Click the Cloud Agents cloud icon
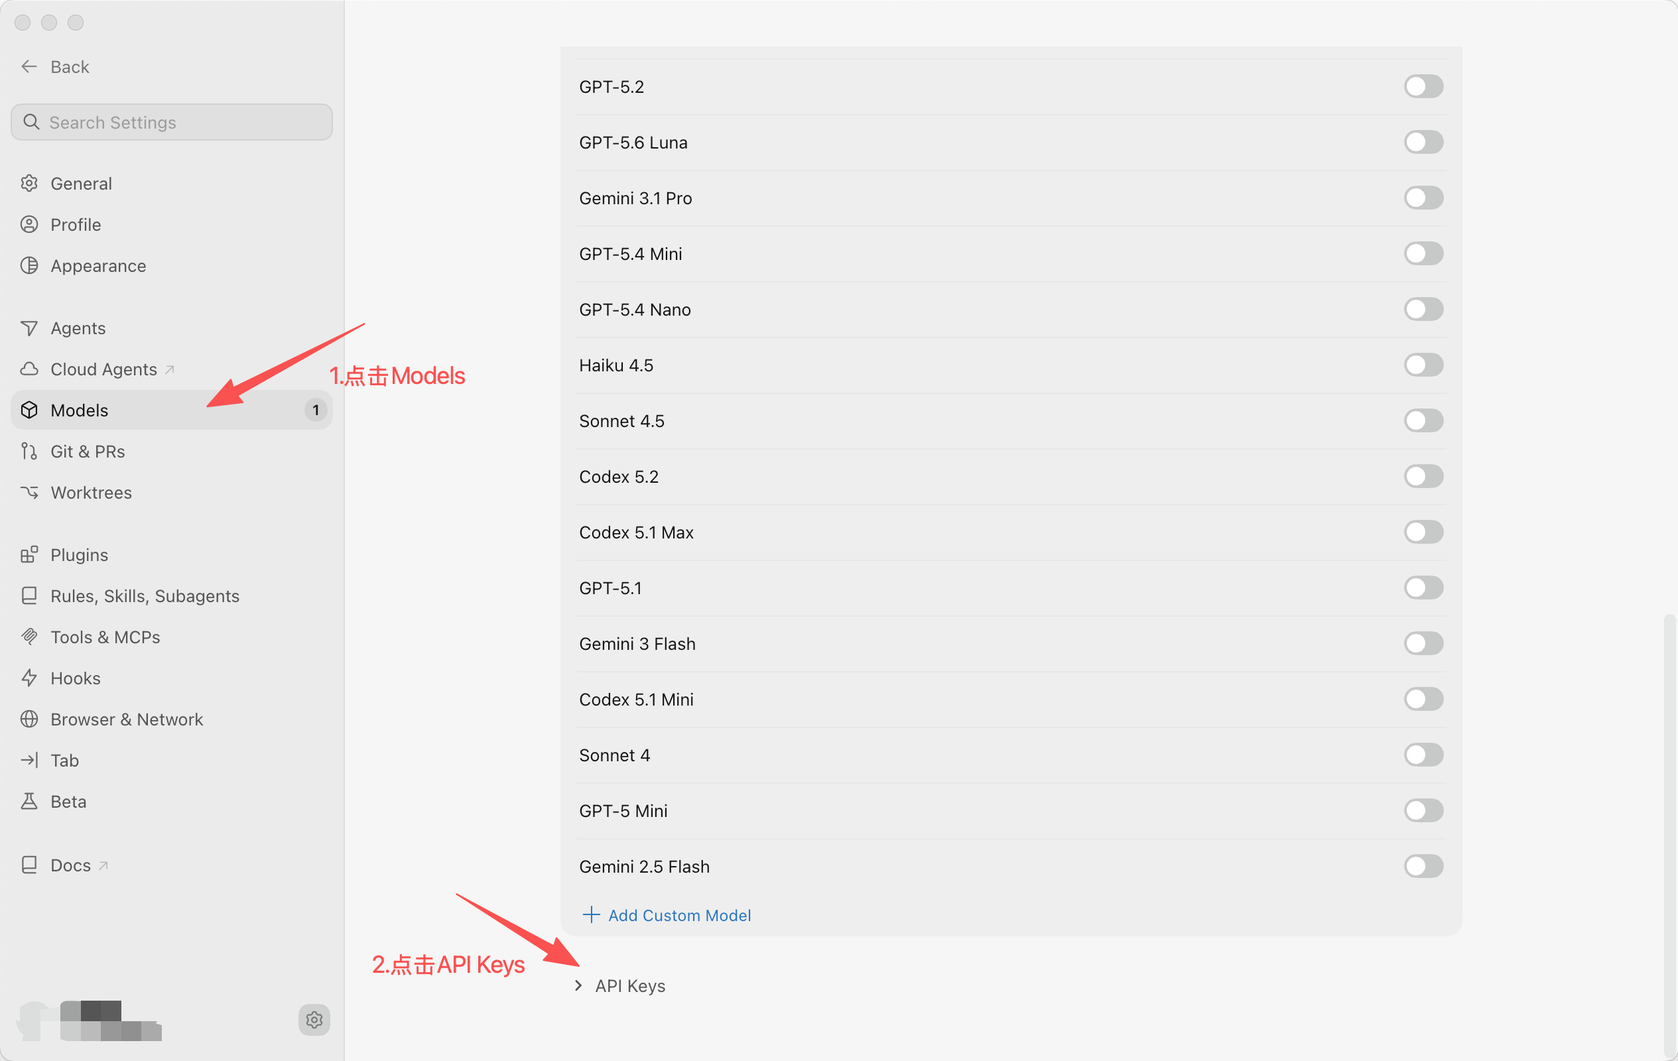Screen dimensions: 1678x1061 (x=29, y=369)
